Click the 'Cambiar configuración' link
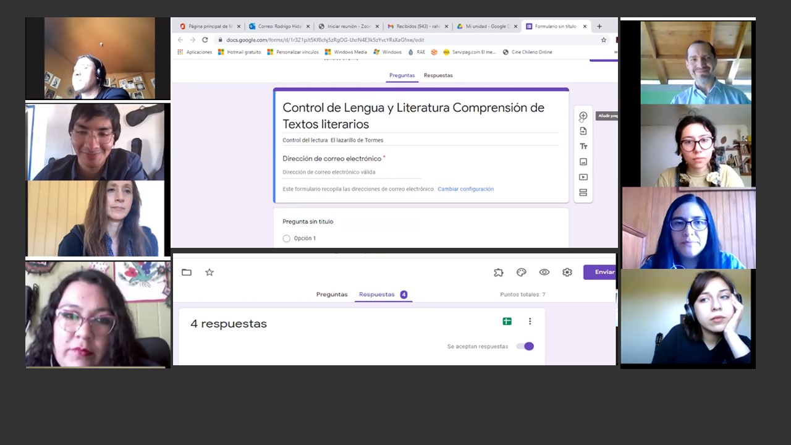The height and width of the screenshot is (445, 791). pos(465,189)
